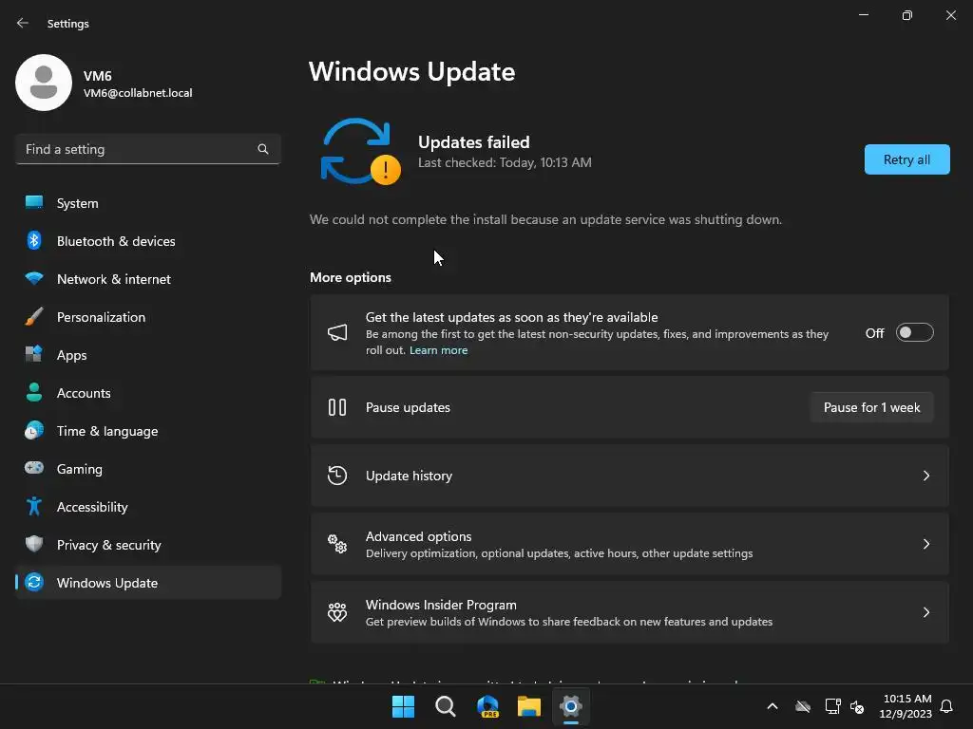Viewport: 973px width, 729px height.
Task: Open Update history row
Action: [630, 476]
